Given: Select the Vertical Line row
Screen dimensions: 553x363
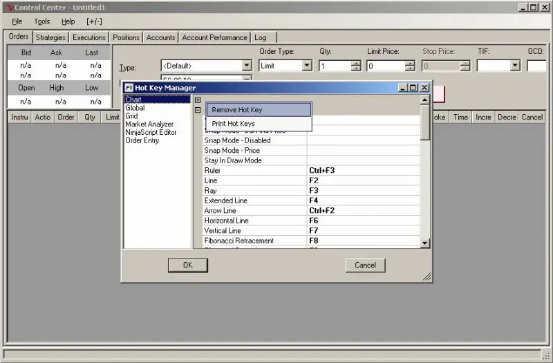Looking at the screenshot, I should [x=312, y=231].
